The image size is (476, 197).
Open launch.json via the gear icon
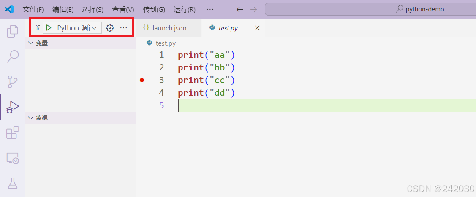[109, 28]
